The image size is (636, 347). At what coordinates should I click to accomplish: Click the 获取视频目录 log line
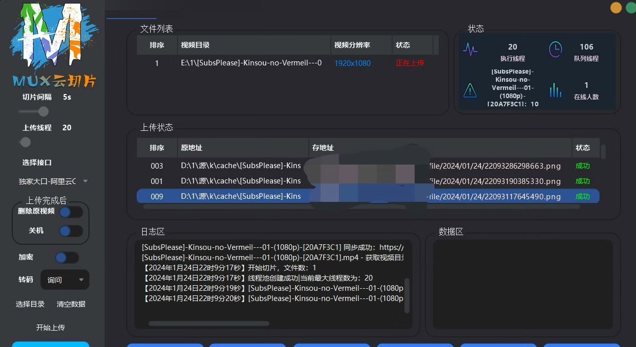(273, 258)
